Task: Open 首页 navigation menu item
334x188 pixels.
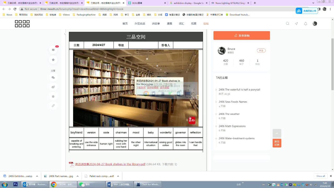Action: click(125, 23)
